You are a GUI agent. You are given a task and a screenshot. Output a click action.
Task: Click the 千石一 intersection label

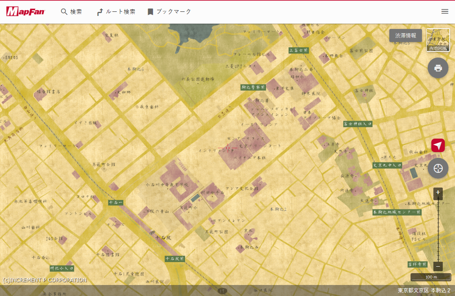click(x=116, y=202)
